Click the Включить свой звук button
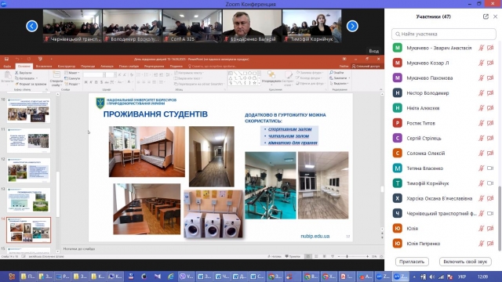Screen dimensions: 502x282 (x=465, y=262)
